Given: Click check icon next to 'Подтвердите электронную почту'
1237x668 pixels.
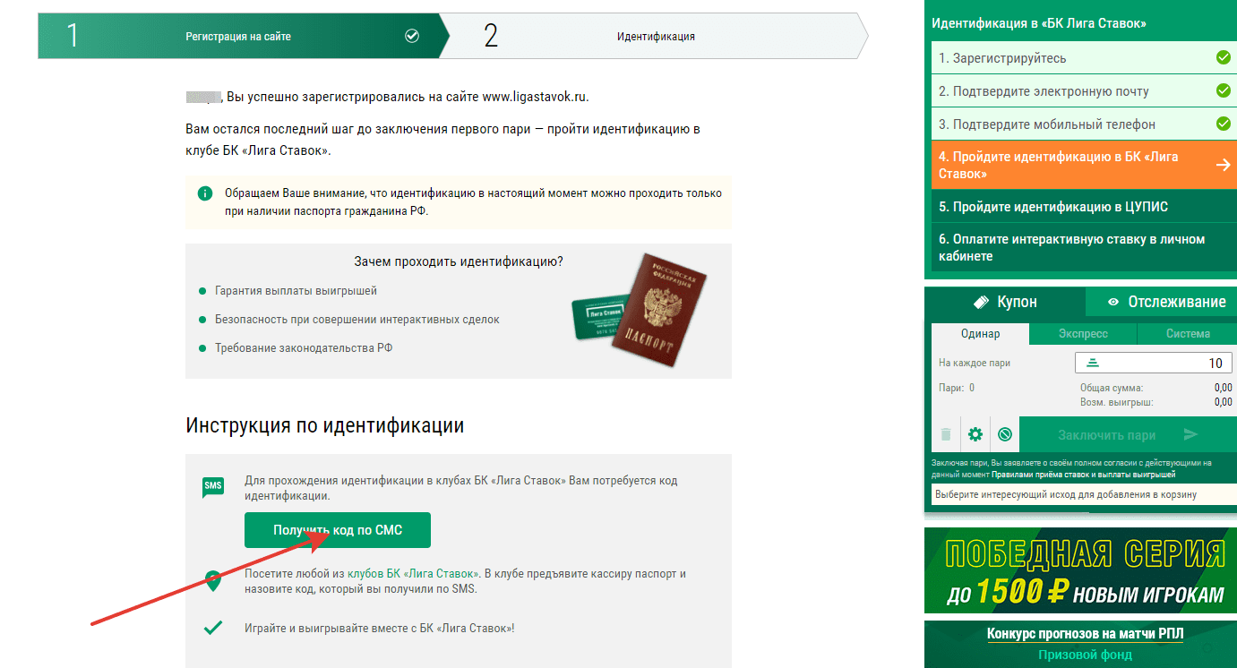Looking at the screenshot, I should [1223, 90].
